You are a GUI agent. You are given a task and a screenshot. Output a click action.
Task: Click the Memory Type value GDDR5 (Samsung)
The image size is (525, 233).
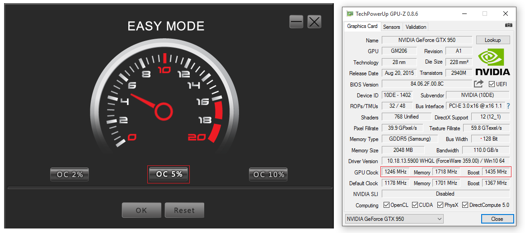[x=409, y=139]
